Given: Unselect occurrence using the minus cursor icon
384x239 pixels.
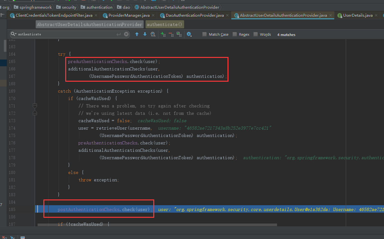Looking at the screenshot, I should tap(171, 34).
